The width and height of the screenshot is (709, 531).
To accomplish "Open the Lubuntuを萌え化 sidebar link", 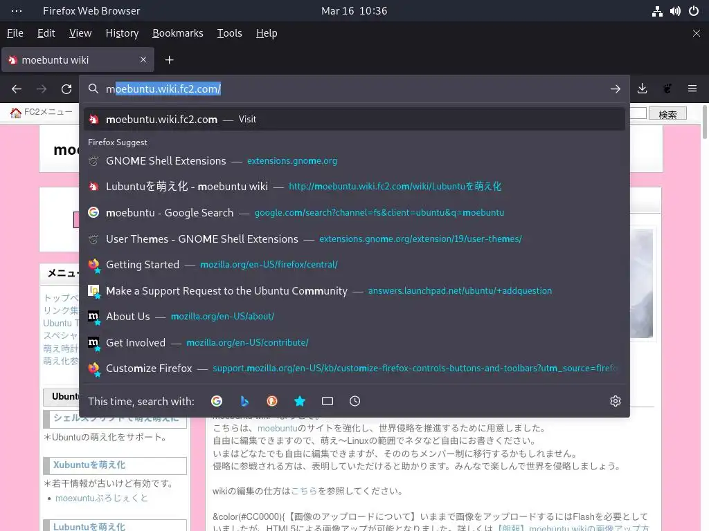I will (x=89, y=526).
